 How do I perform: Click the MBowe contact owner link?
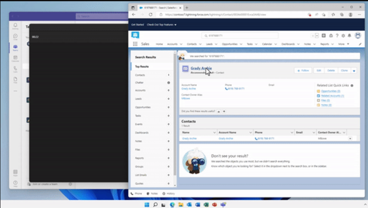[x=185, y=98]
